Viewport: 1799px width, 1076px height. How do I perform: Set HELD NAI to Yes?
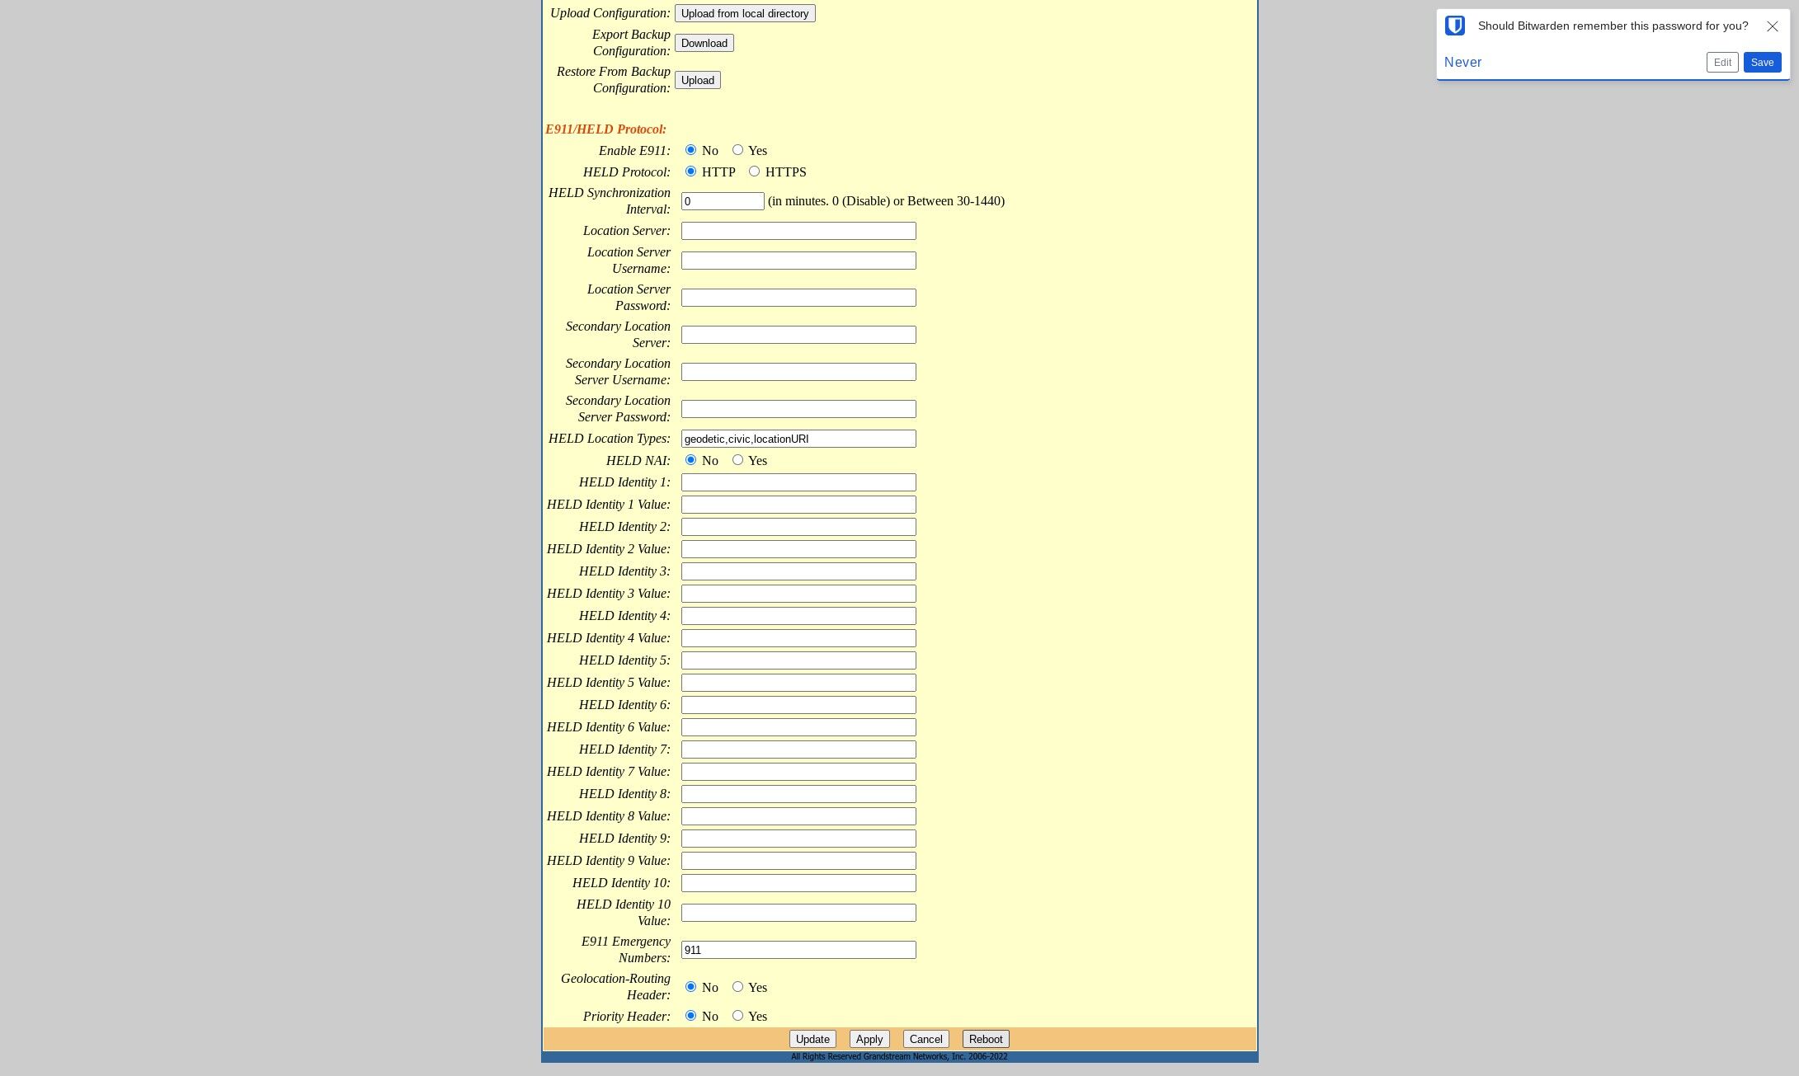tap(737, 460)
